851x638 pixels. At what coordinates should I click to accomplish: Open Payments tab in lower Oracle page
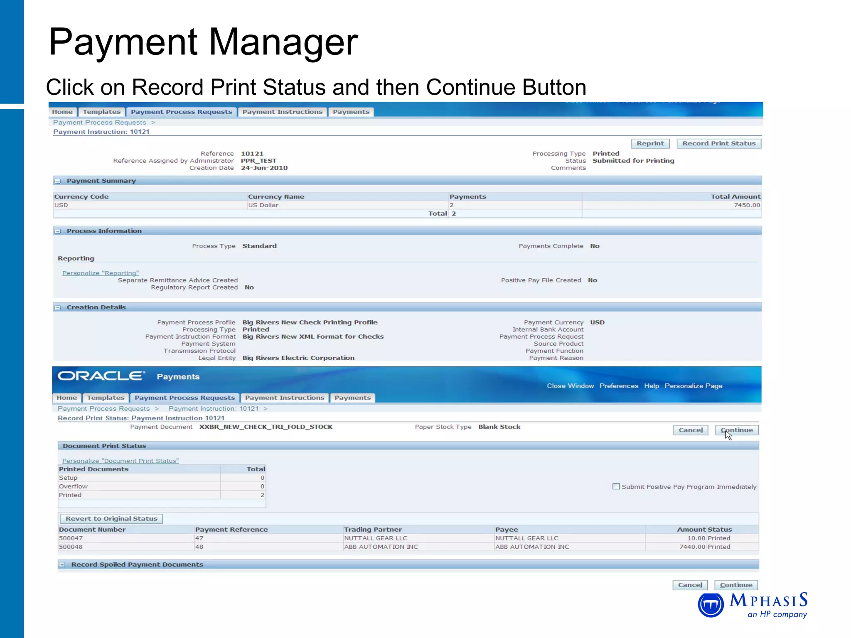click(x=353, y=398)
